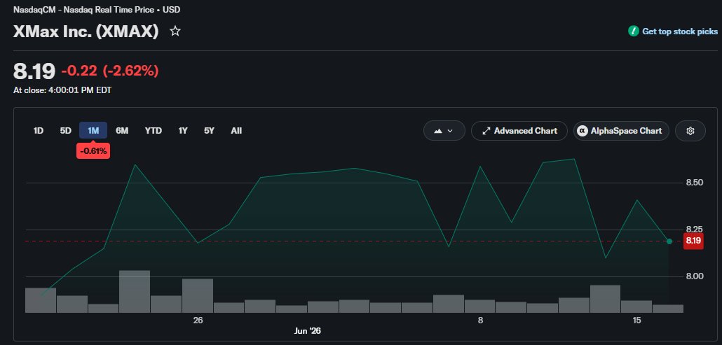The width and height of the screenshot is (722, 345).
Task: Click the 8 date label on x-axis
Action: 480,321
